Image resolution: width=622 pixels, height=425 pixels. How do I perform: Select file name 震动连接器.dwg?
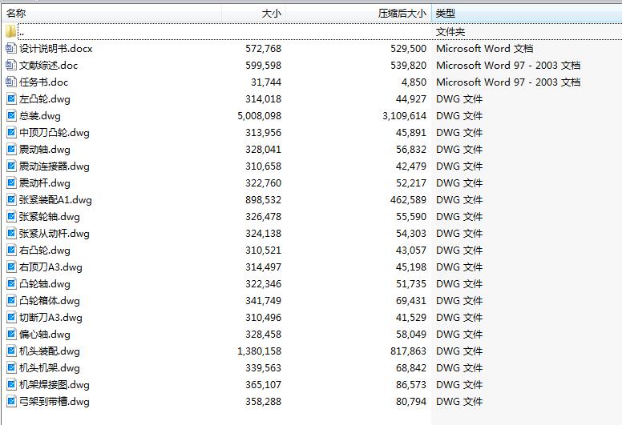pyautogui.click(x=55, y=166)
